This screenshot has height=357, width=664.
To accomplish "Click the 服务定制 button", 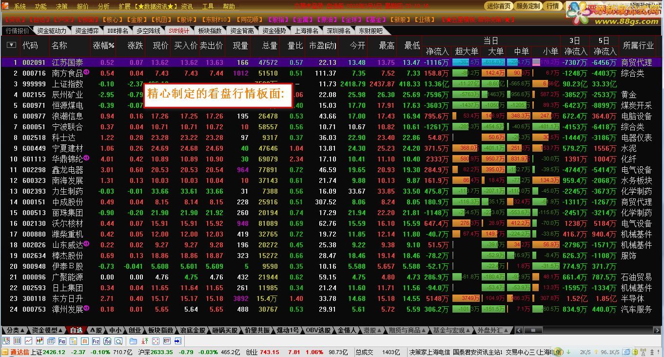I will click(528, 6).
